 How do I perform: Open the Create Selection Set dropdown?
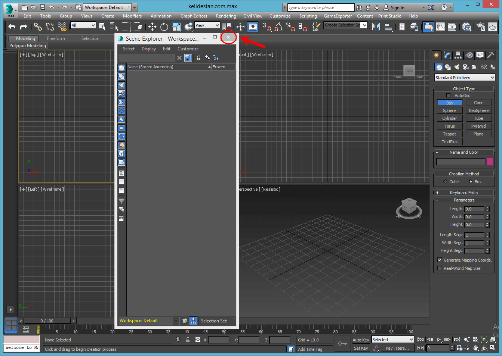[345, 25]
